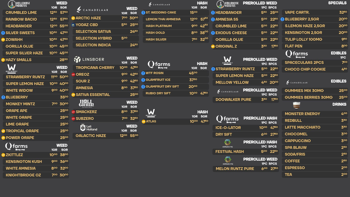
Task: Click the info icon next to Exodus Cheese
Action: coord(213,33)
